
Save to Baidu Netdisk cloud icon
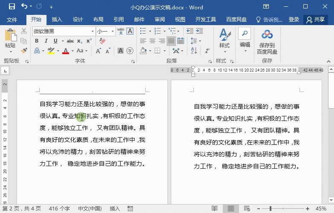267,42
